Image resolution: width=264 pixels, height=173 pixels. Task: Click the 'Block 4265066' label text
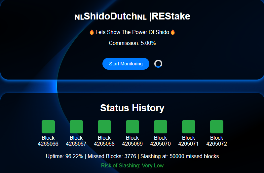pos(48,141)
